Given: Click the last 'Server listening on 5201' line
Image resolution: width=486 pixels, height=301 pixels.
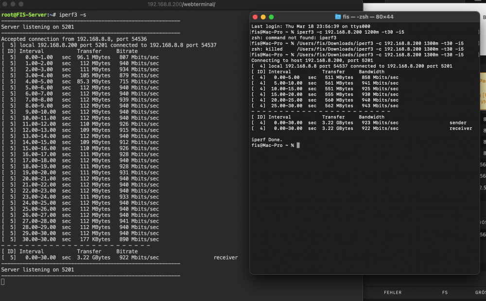Looking at the screenshot, I should (37, 270).
